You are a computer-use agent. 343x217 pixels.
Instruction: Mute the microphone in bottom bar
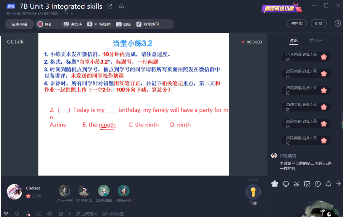(x=28, y=214)
